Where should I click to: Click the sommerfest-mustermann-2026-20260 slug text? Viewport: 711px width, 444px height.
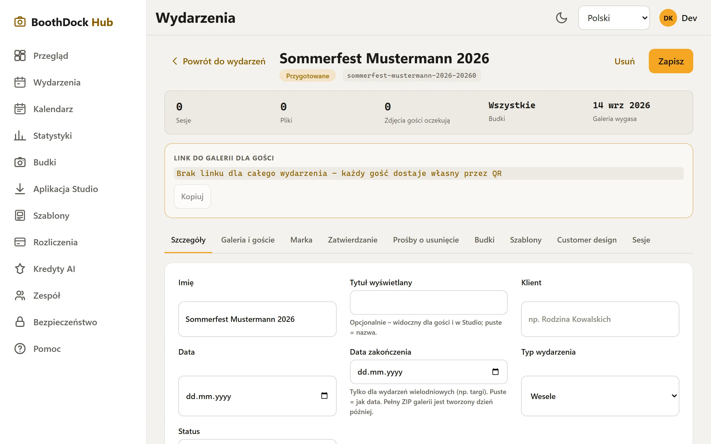tap(411, 75)
